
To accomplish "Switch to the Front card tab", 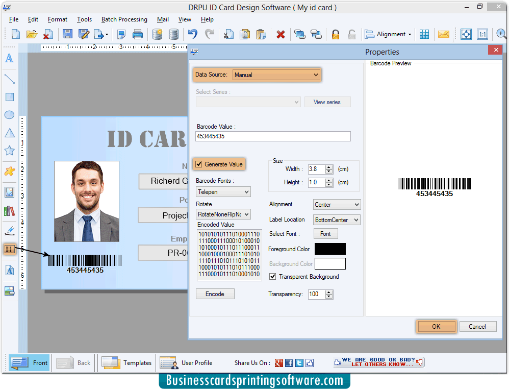I will [29, 362].
